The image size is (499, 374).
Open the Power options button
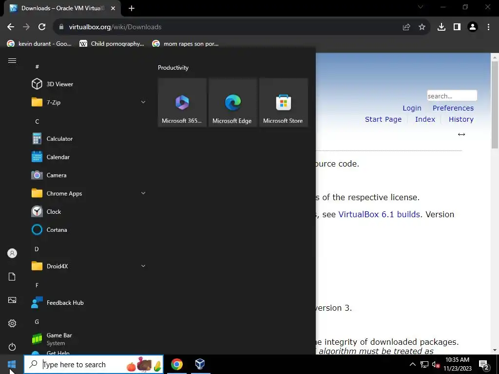pos(12,347)
